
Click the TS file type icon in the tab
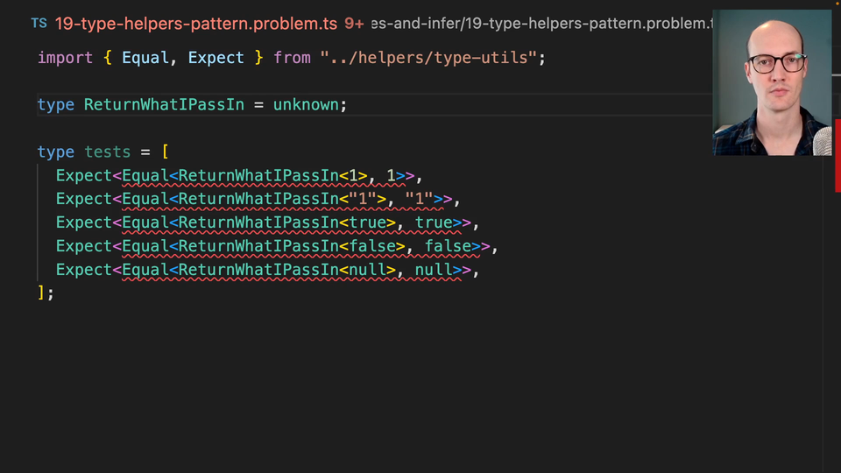[39, 24]
